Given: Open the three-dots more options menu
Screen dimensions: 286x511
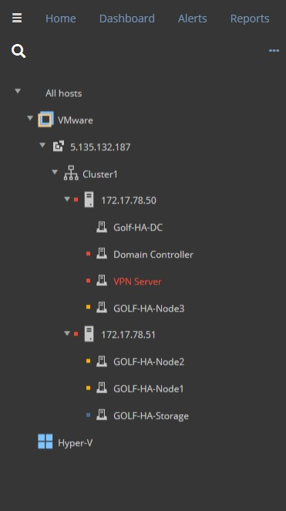Looking at the screenshot, I should 274,50.
